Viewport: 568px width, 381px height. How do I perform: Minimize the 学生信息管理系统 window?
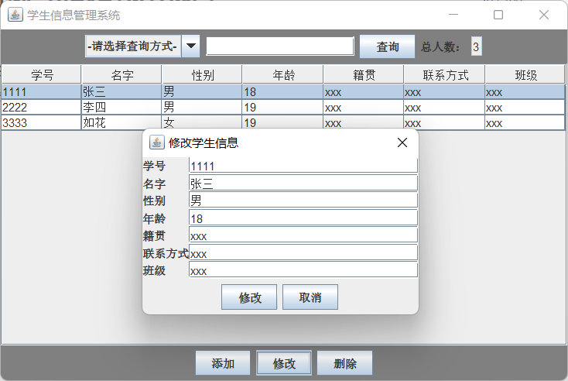point(453,15)
